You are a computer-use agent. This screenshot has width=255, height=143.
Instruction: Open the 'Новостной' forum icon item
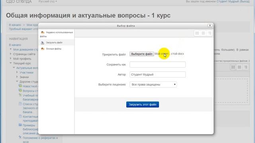[x=20, y=86]
